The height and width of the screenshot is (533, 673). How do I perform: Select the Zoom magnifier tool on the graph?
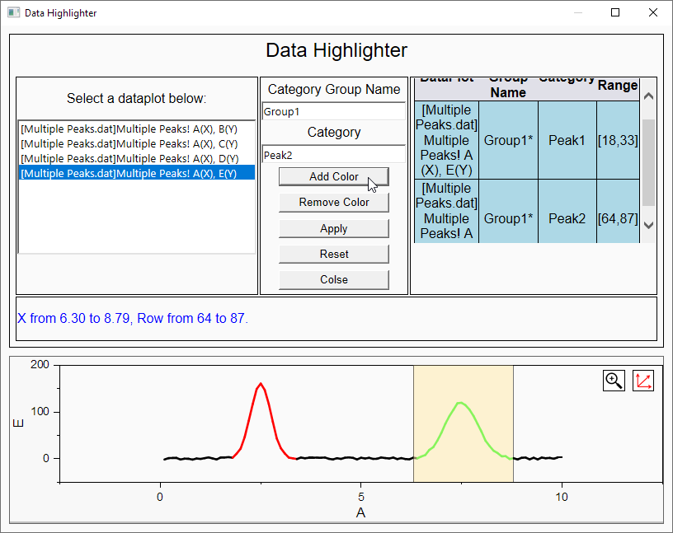pos(614,381)
